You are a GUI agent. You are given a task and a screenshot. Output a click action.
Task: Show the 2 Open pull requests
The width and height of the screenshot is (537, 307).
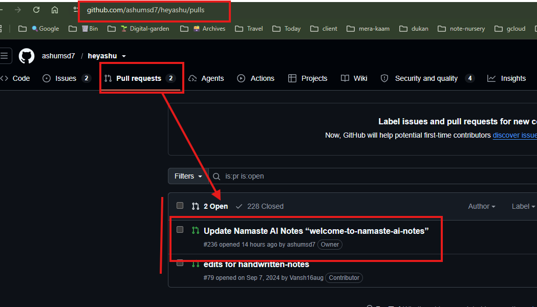pyautogui.click(x=210, y=206)
